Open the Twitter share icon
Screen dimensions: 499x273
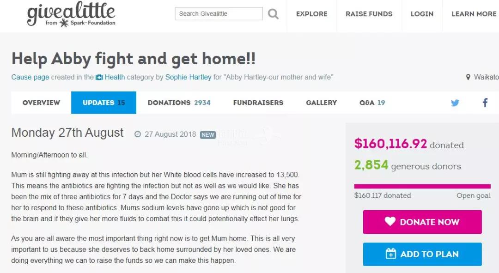[455, 103]
